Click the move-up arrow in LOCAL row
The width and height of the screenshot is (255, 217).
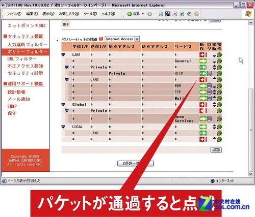pyautogui.click(x=214, y=126)
